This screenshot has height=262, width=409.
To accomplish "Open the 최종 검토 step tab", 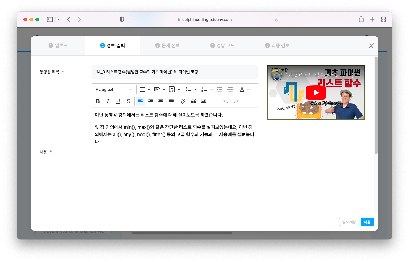I will point(277,46).
